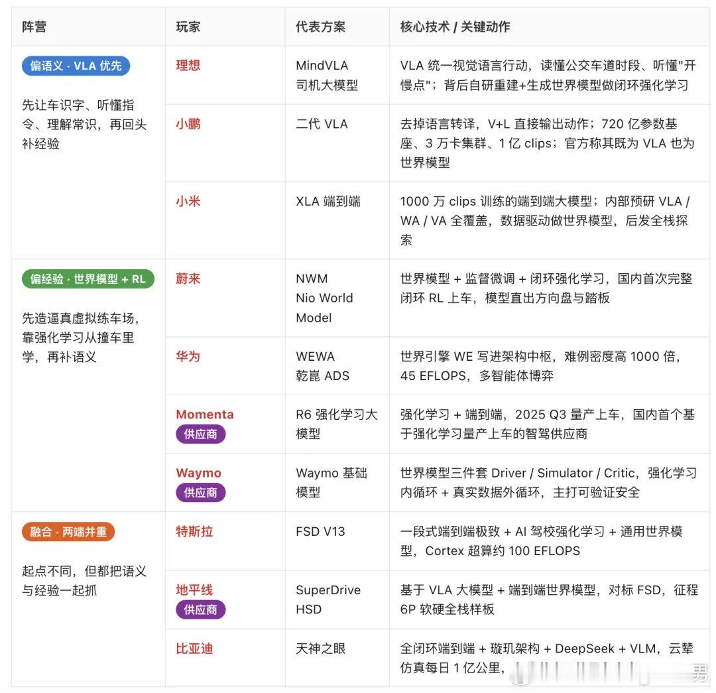Click the 阵营 column header
Screen dimensions: 716x693
pos(34,27)
